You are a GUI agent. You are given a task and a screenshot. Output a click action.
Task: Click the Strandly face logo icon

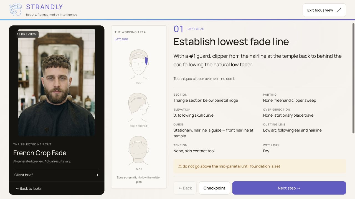(x=16, y=10)
